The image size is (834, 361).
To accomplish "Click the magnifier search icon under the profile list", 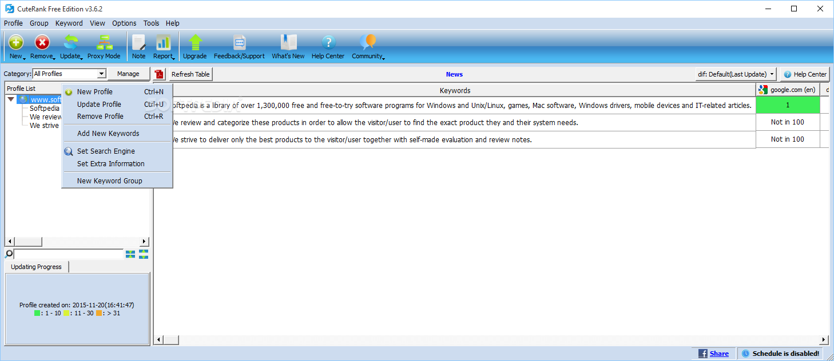I will 9,254.
